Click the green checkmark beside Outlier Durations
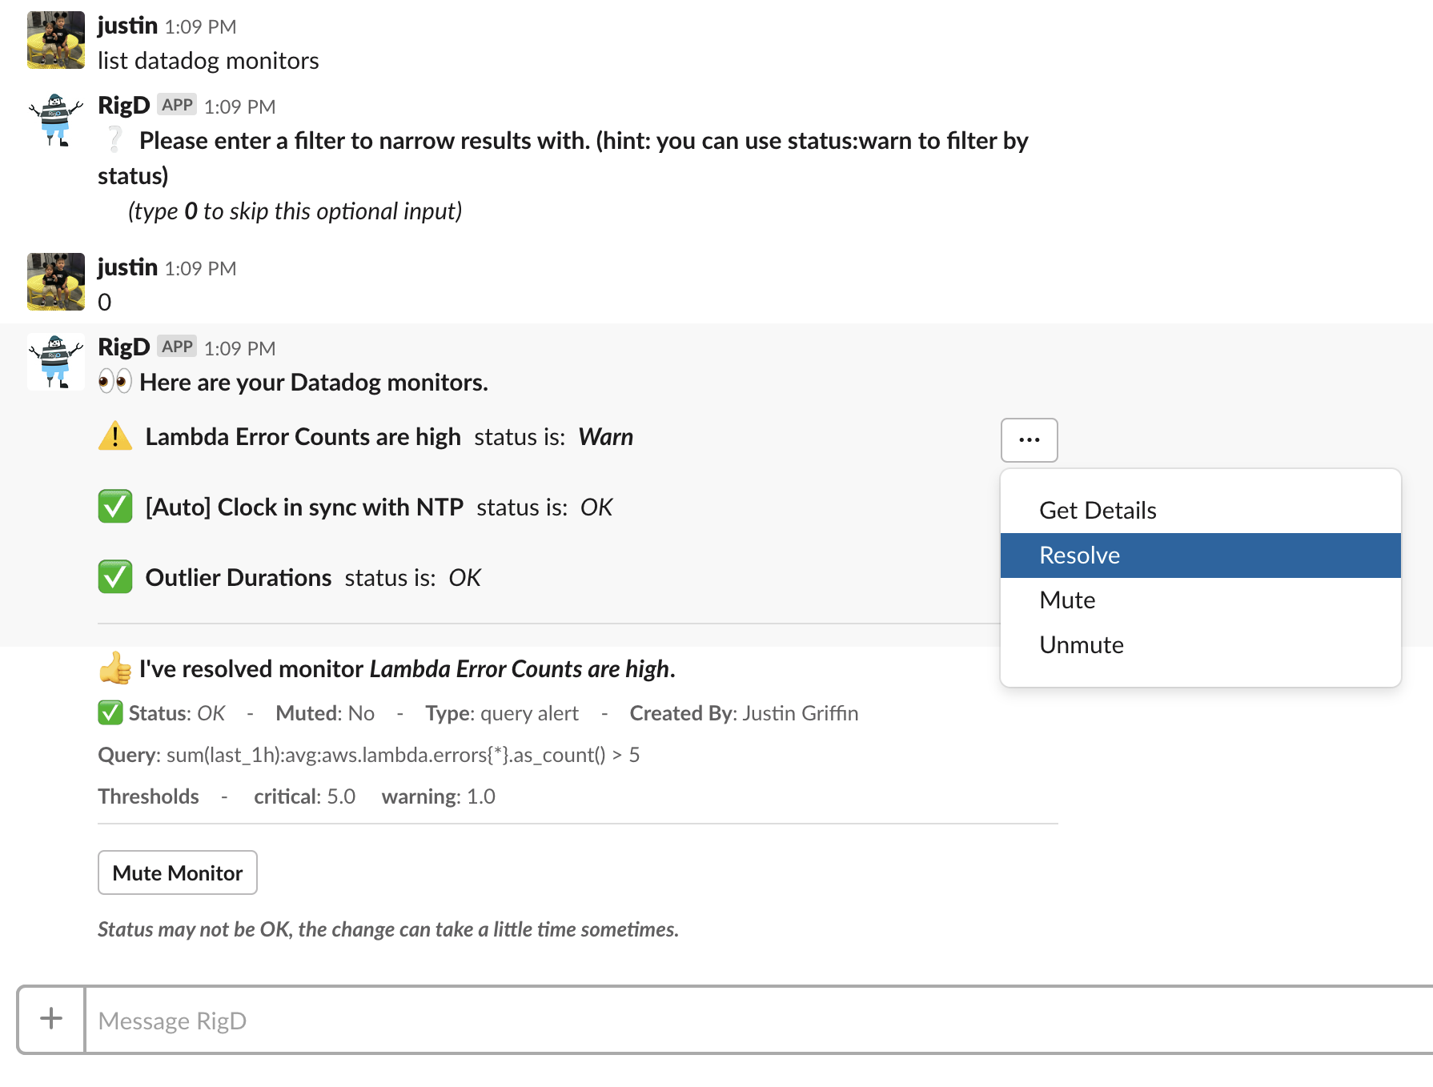 (114, 576)
